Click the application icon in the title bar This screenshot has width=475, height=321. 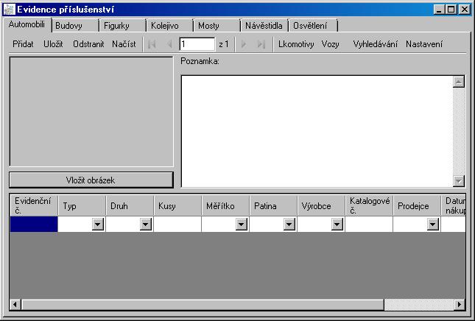9,10
